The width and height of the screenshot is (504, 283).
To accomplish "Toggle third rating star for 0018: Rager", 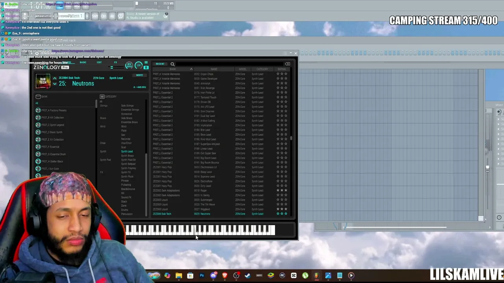I will coord(286,191).
